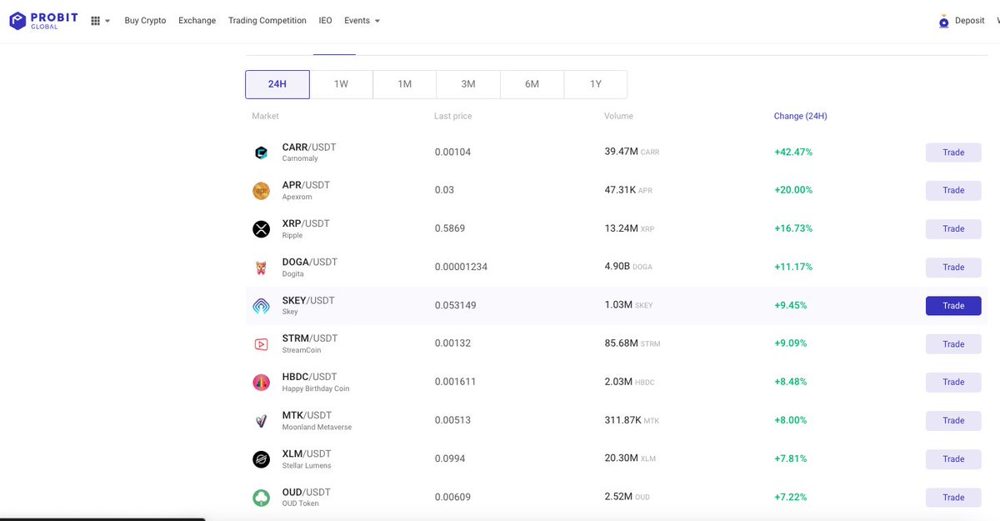1000x521 pixels.
Task: Click the MTK Moonland Metaverse icon
Action: [x=261, y=421]
